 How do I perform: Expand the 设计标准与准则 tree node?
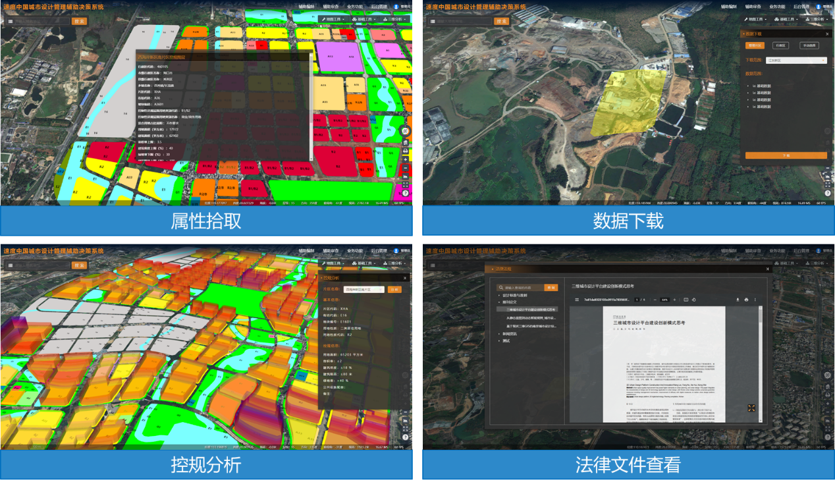click(499, 296)
